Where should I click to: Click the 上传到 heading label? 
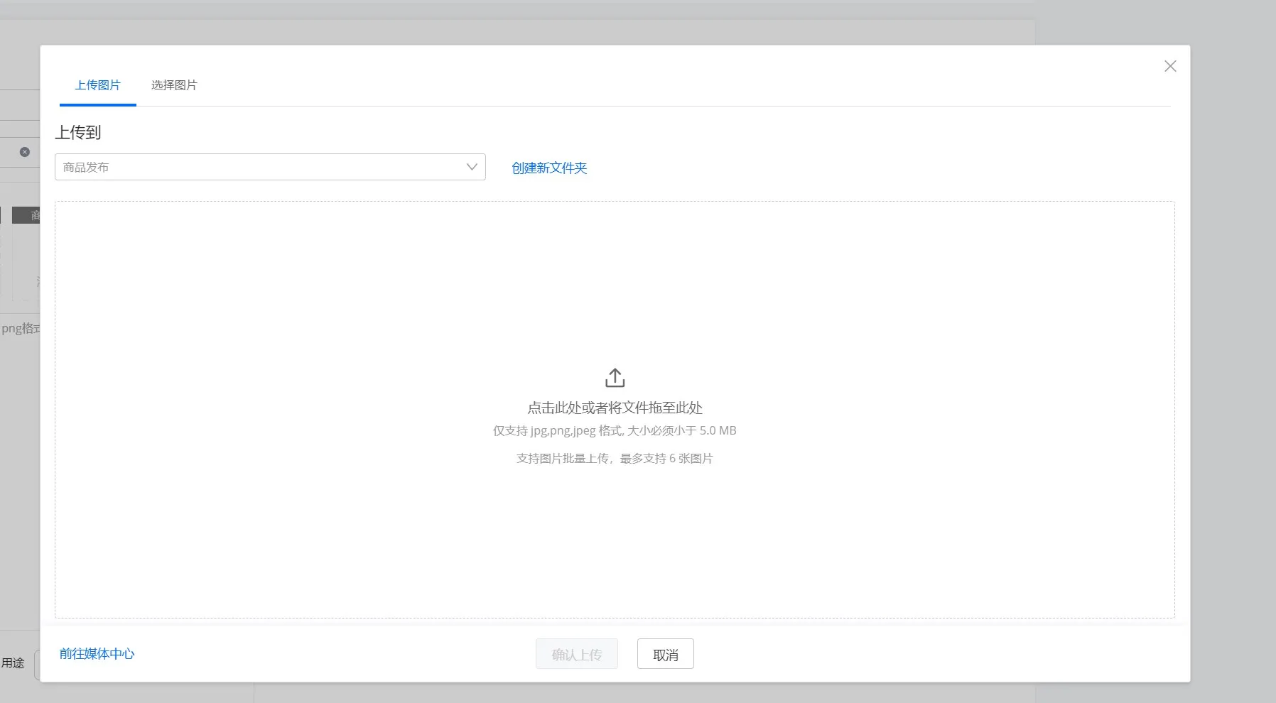pyautogui.click(x=78, y=133)
